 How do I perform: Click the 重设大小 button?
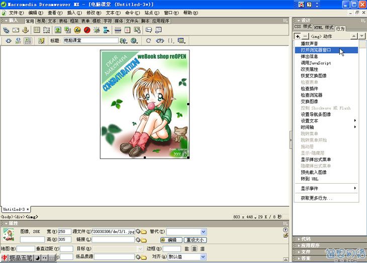196,240
